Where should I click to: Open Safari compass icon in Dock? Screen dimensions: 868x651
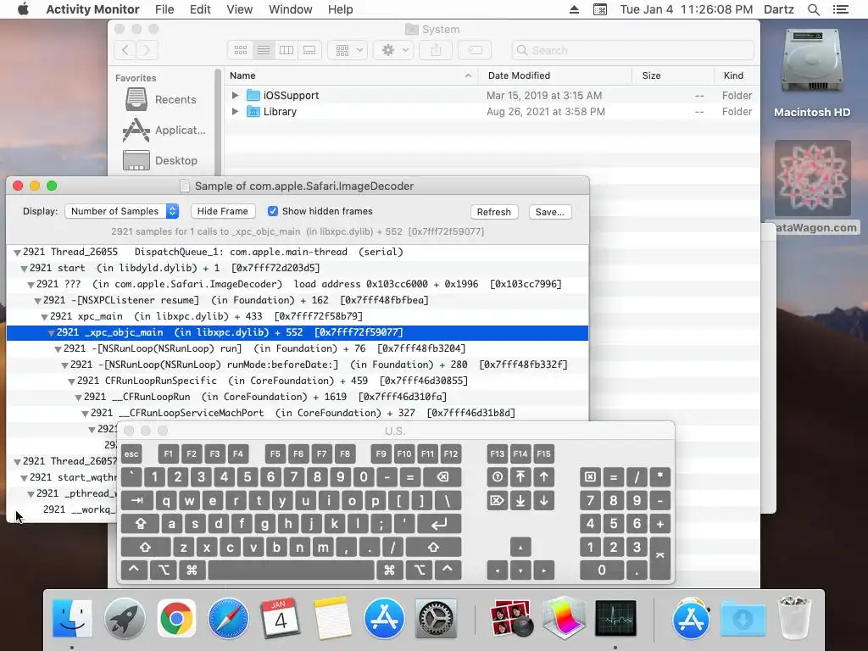[228, 618]
